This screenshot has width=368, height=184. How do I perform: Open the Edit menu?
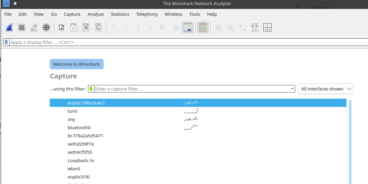(x=23, y=14)
